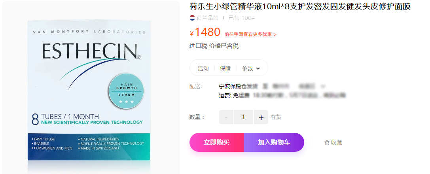Open the delivery destination dropdown arrow
Image resolution: width=430 pixels, height=174 pixels.
click(x=323, y=86)
